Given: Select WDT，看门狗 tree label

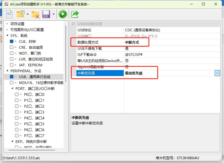Looking at the screenshot, I should click(x=30, y=53).
